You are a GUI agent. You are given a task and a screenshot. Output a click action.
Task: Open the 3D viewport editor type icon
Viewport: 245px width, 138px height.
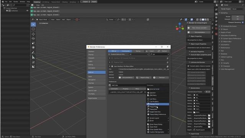[33, 20]
